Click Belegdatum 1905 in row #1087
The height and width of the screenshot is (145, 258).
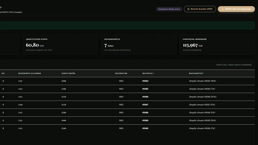(121, 105)
